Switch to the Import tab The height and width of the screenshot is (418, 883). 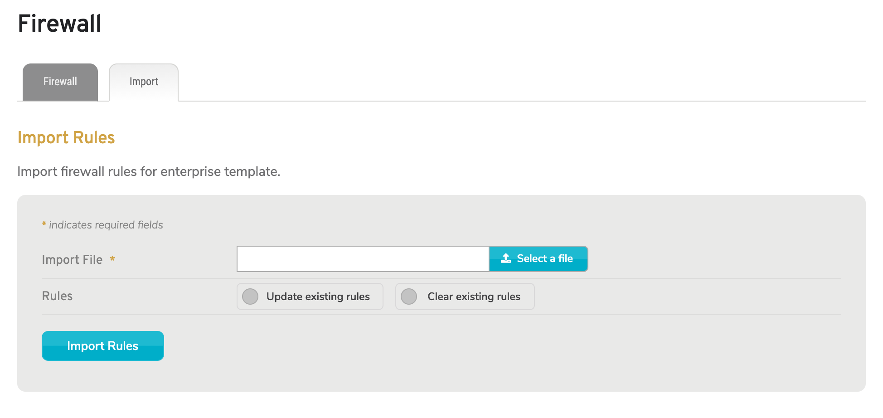coord(144,82)
